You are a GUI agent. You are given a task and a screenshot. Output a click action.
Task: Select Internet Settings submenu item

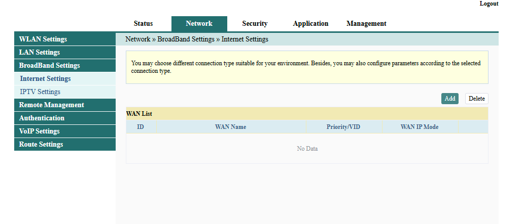tap(46, 79)
